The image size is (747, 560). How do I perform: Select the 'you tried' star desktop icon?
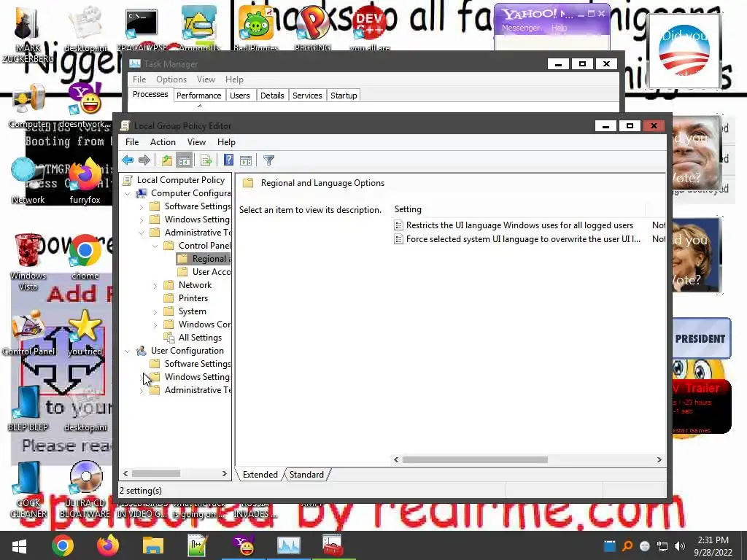[85, 332]
